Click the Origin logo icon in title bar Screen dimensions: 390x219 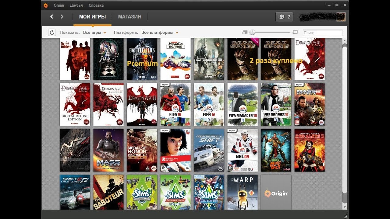click(46, 5)
